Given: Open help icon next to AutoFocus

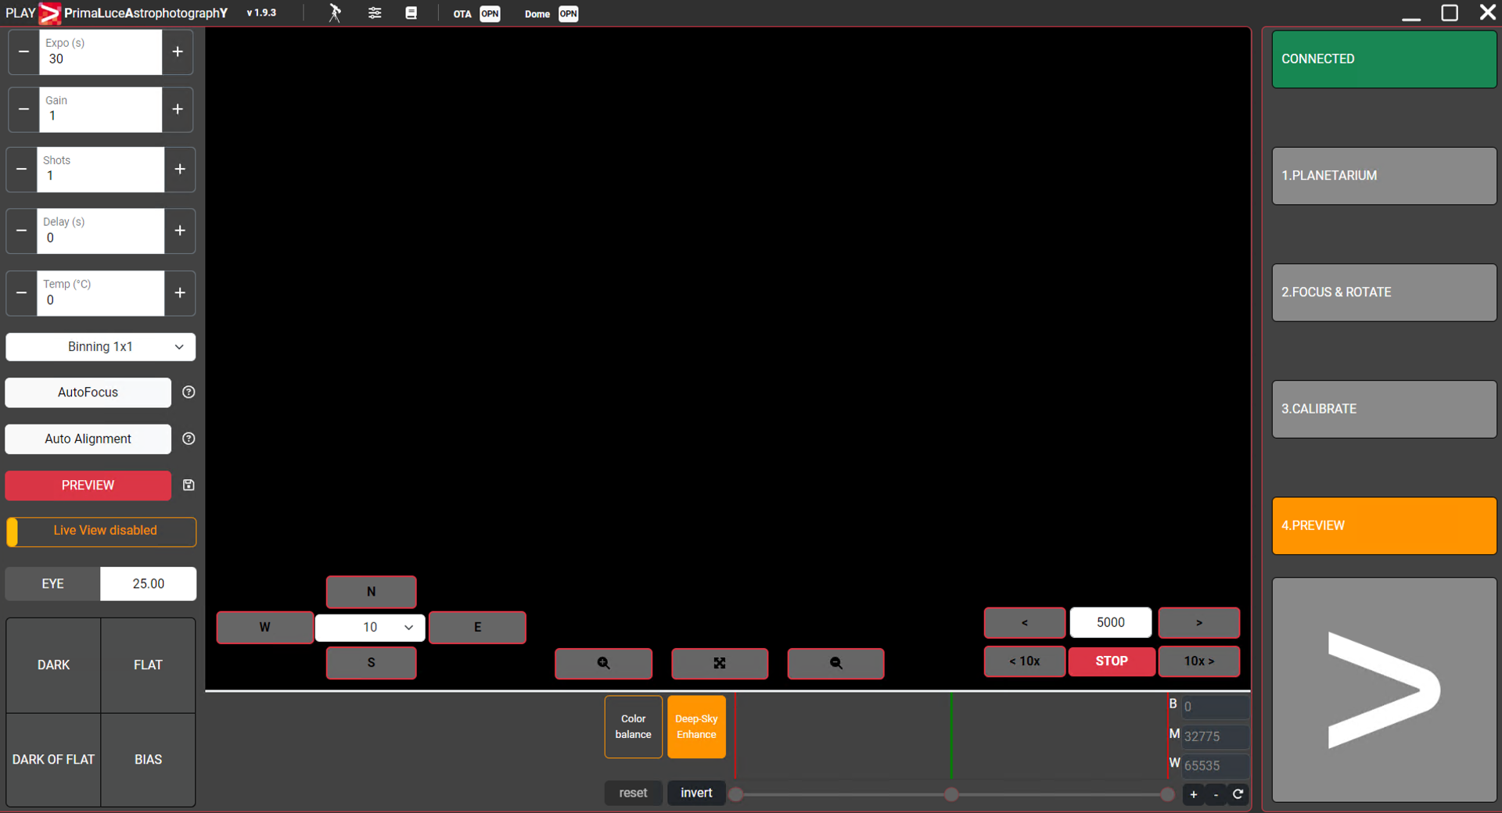Looking at the screenshot, I should pos(189,392).
